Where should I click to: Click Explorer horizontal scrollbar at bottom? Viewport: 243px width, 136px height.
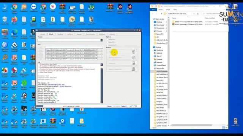pyautogui.click(x=192, y=125)
